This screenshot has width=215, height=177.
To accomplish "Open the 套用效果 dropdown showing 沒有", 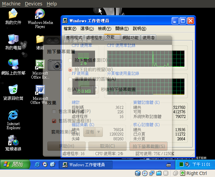I will click(x=93, y=132).
